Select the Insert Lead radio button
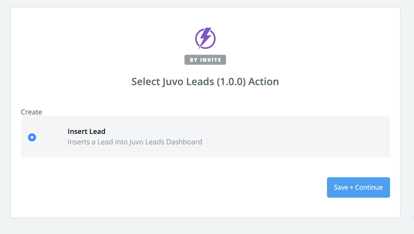The image size is (414, 234). 32,137
